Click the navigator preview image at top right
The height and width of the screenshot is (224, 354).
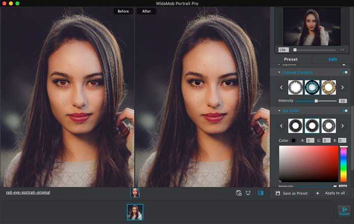[x=312, y=27]
